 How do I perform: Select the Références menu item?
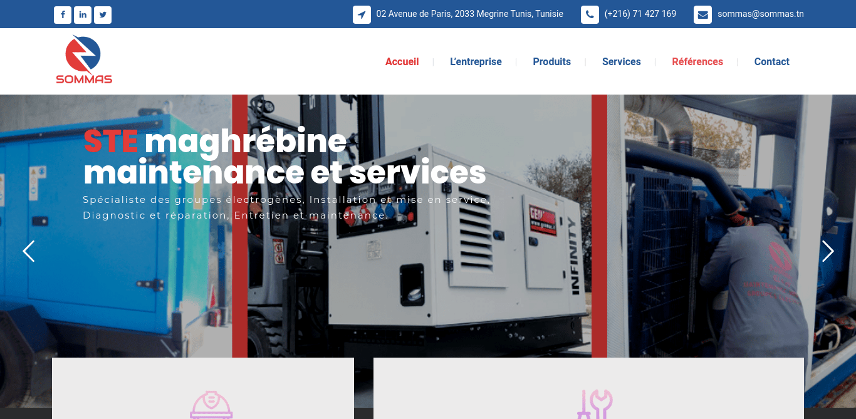pyautogui.click(x=697, y=61)
